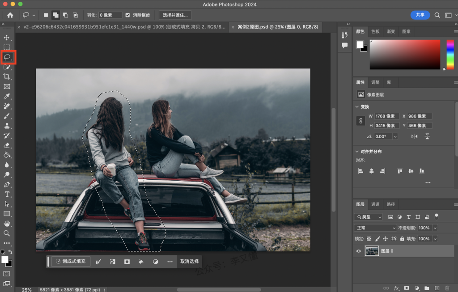The image size is (458, 292).
Task: Select the Lasso tool in toolbar
Action: click(7, 57)
